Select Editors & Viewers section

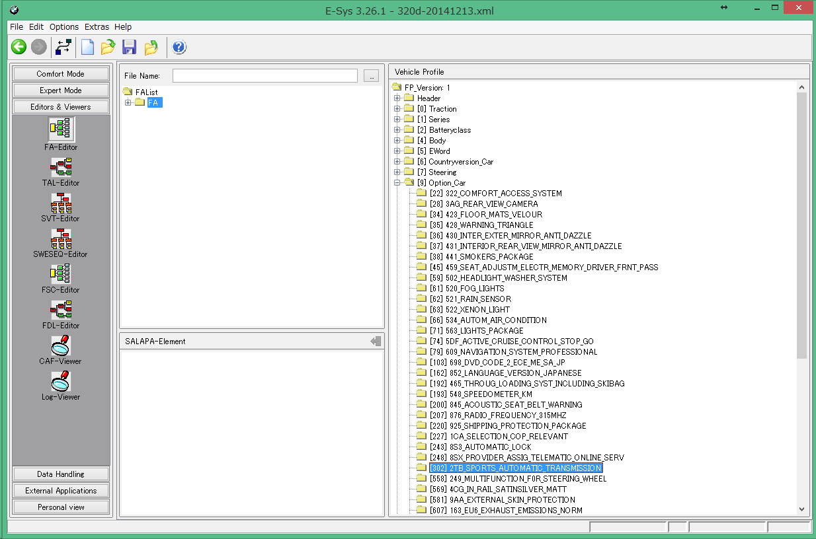61,107
